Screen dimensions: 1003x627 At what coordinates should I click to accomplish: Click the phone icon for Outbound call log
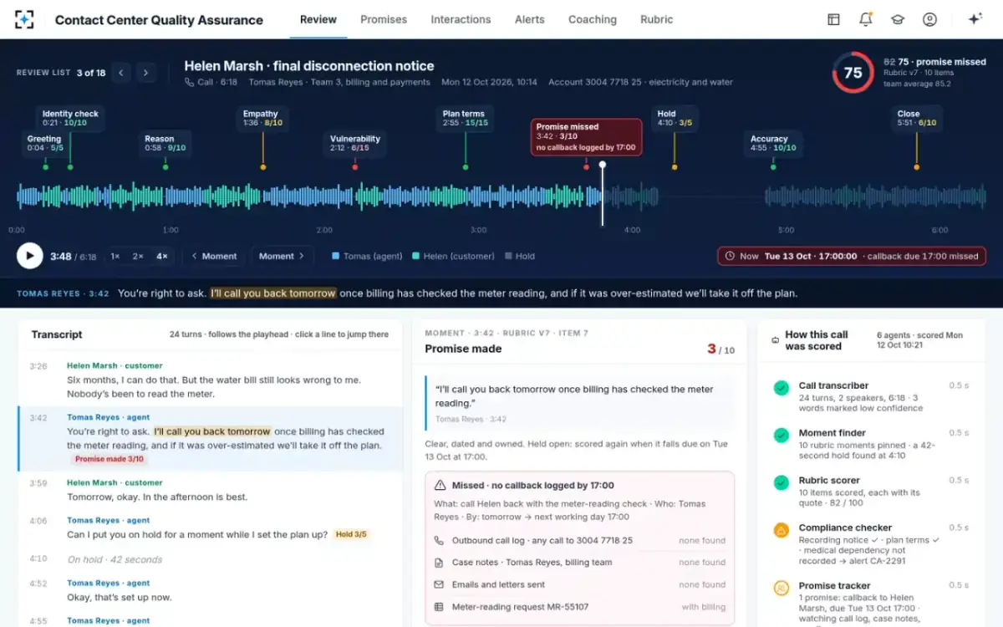pyautogui.click(x=439, y=540)
